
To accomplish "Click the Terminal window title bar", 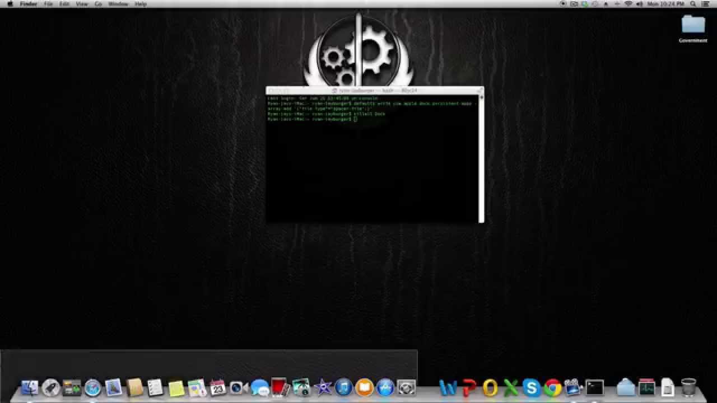I will pos(375,90).
